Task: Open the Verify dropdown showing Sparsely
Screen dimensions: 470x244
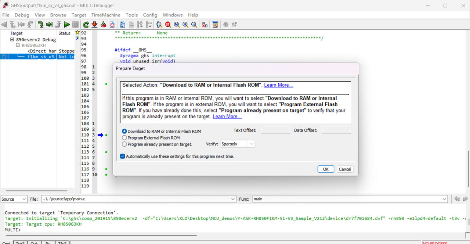Action: [238, 144]
